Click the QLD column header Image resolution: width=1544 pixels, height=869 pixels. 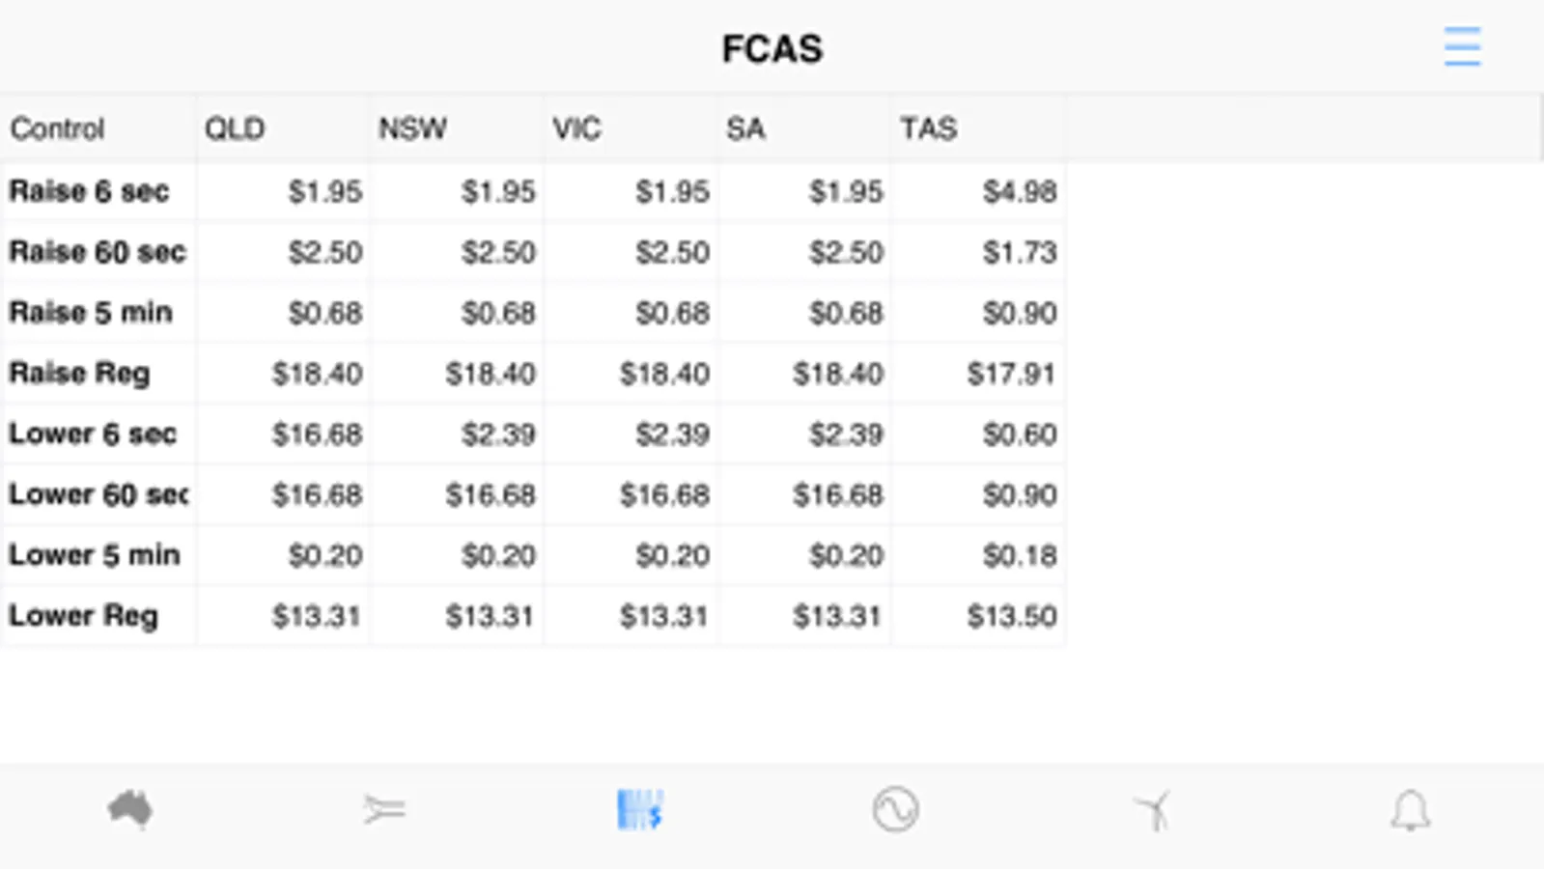coord(235,128)
